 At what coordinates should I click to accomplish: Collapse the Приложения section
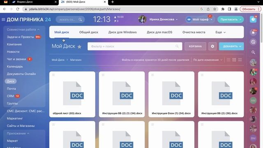pyautogui.click(x=18, y=133)
